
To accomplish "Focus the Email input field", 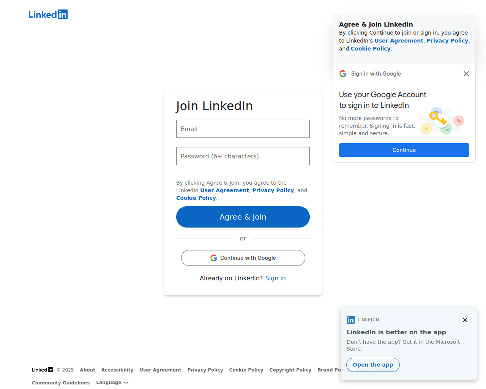I will click(243, 129).
